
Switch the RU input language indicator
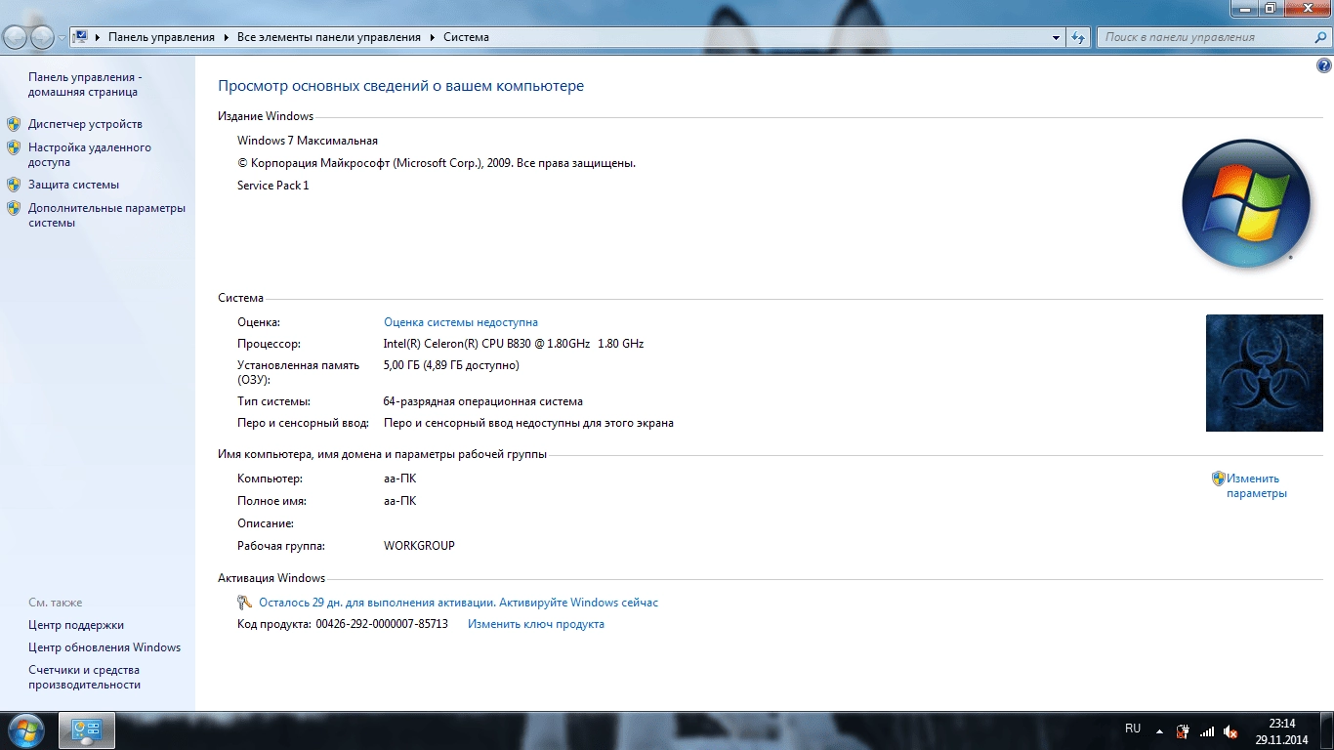point(1133,729)
